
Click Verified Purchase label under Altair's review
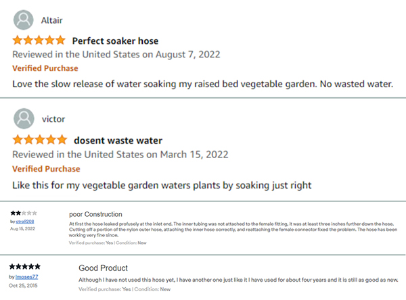click(x=45, y=68)
